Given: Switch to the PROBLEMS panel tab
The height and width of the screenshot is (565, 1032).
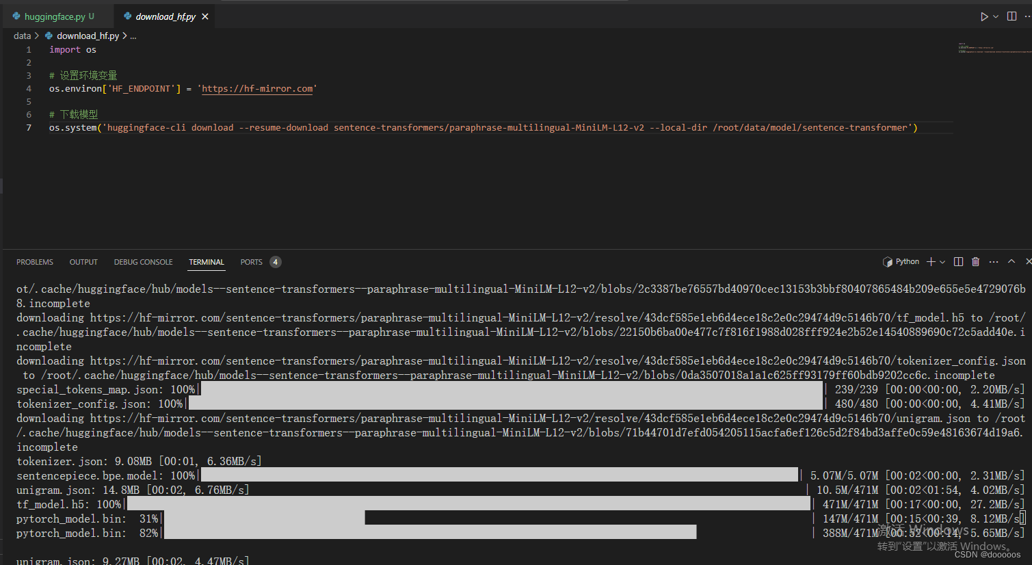Looking at the screenshot, I should (35, 262).
